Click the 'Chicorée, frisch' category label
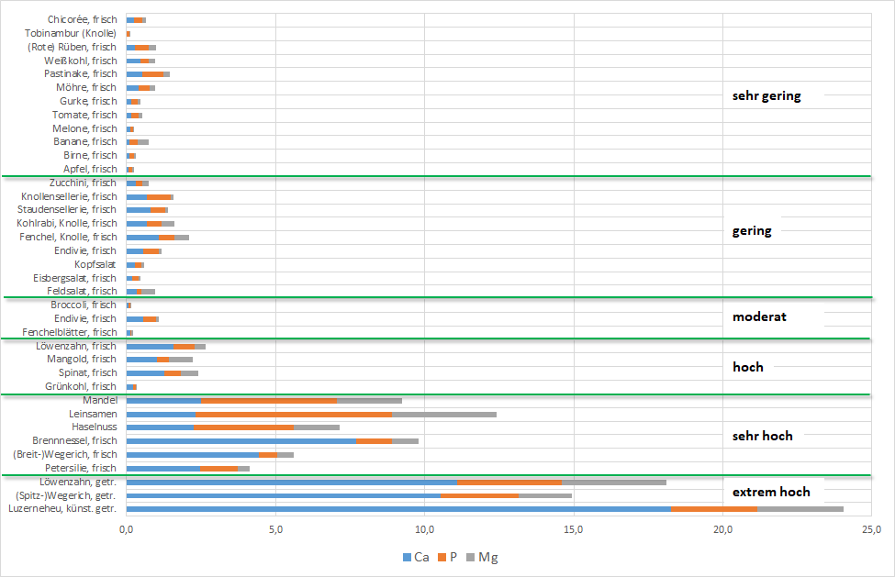The height and width of the screenshot is (577, 895). click(83, 20)
